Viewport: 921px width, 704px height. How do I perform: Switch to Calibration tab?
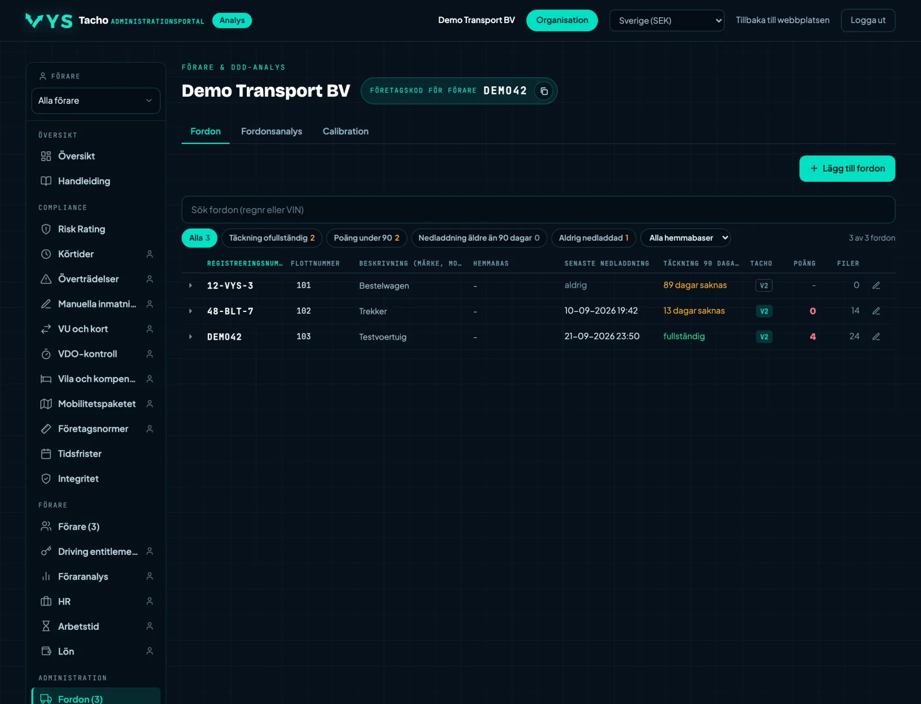pos(345,131)
